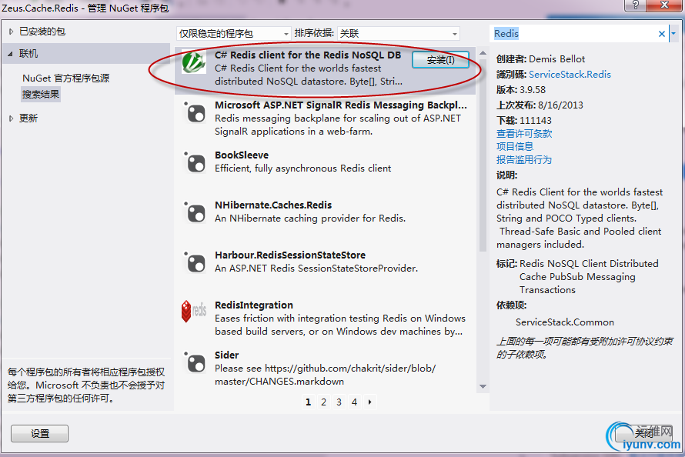Open the 设置 settings button
The image size is (685, 457).
[x=40, y=433]
